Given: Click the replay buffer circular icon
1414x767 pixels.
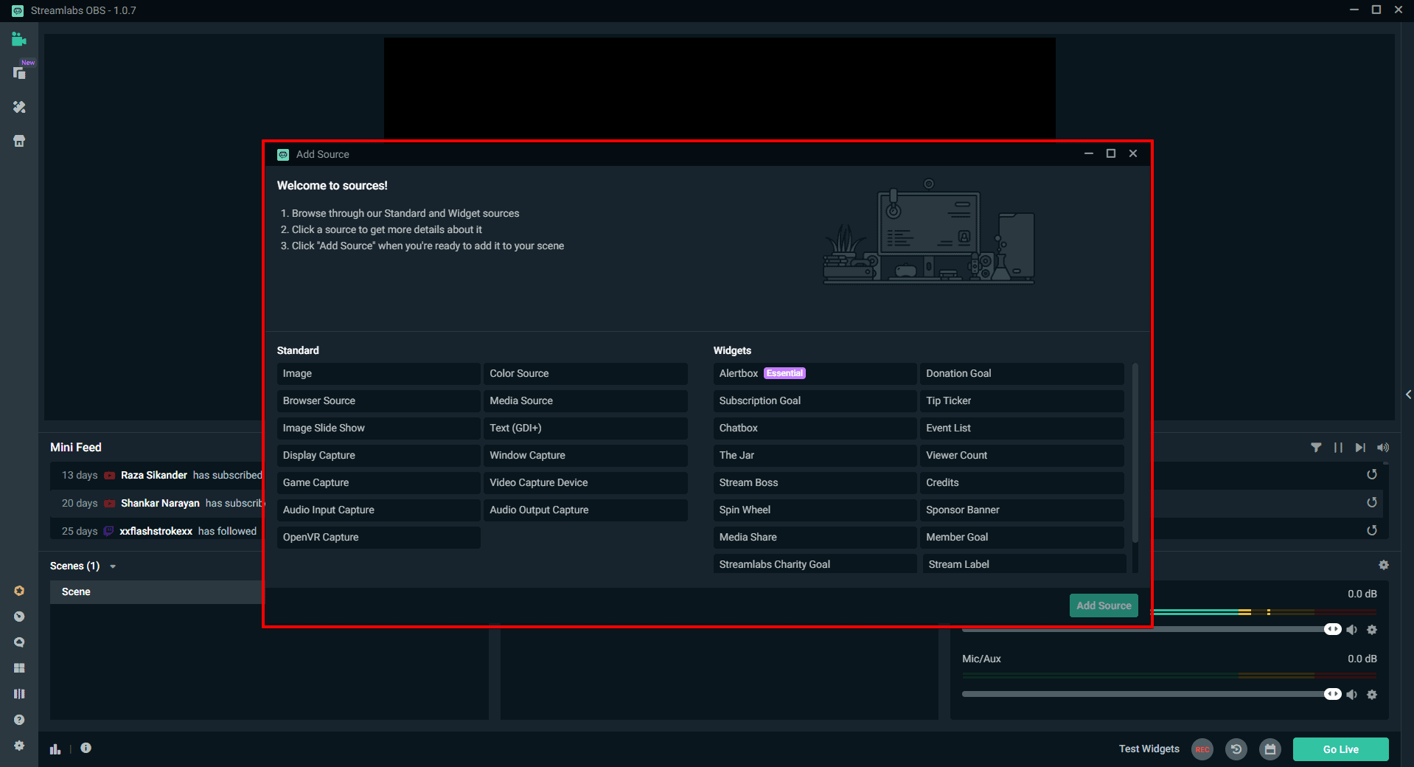Looking at the screenshot, I should coord(1236,749).
